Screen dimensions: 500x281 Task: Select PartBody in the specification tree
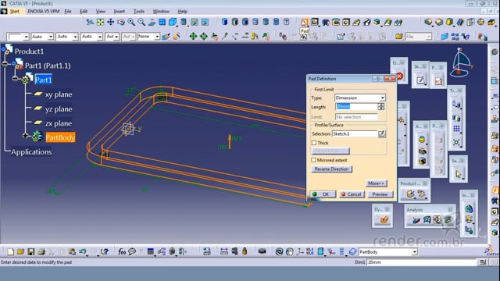(x=60, y=137)
